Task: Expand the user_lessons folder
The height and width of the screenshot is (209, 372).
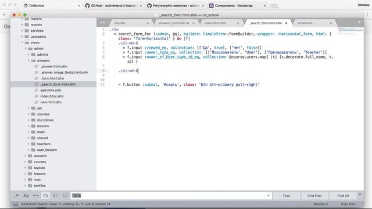Action: 28,150
